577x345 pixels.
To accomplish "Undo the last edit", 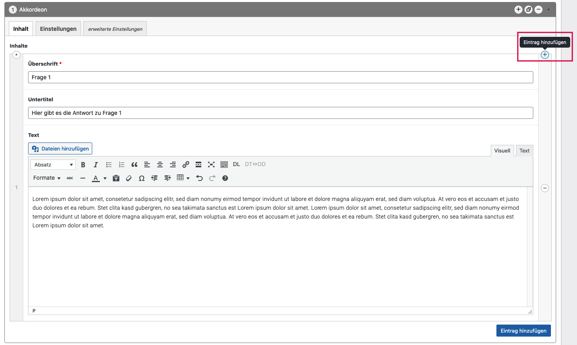I will (199, 178).
